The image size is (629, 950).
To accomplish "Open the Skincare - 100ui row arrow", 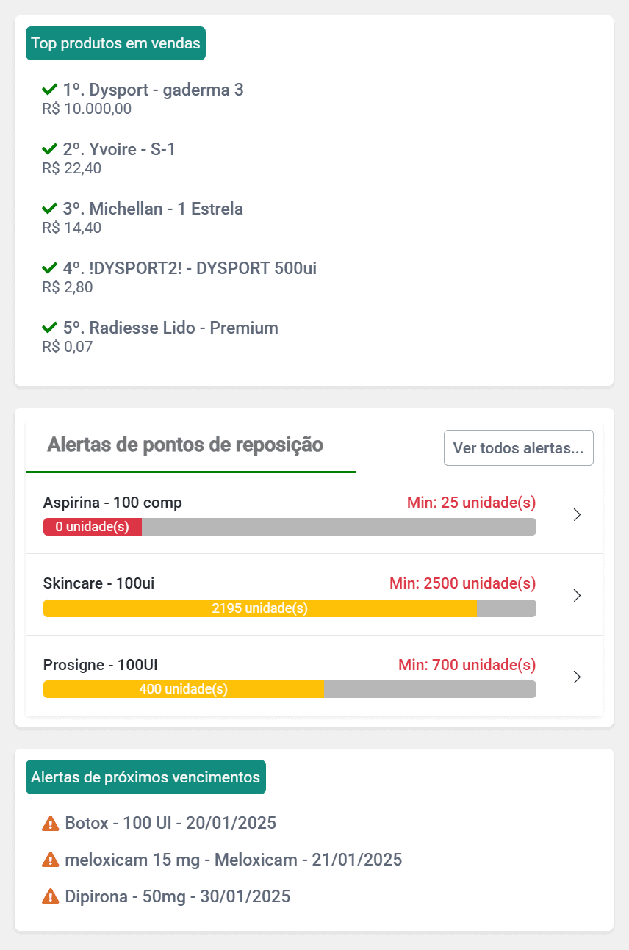I will coord(577,596).
